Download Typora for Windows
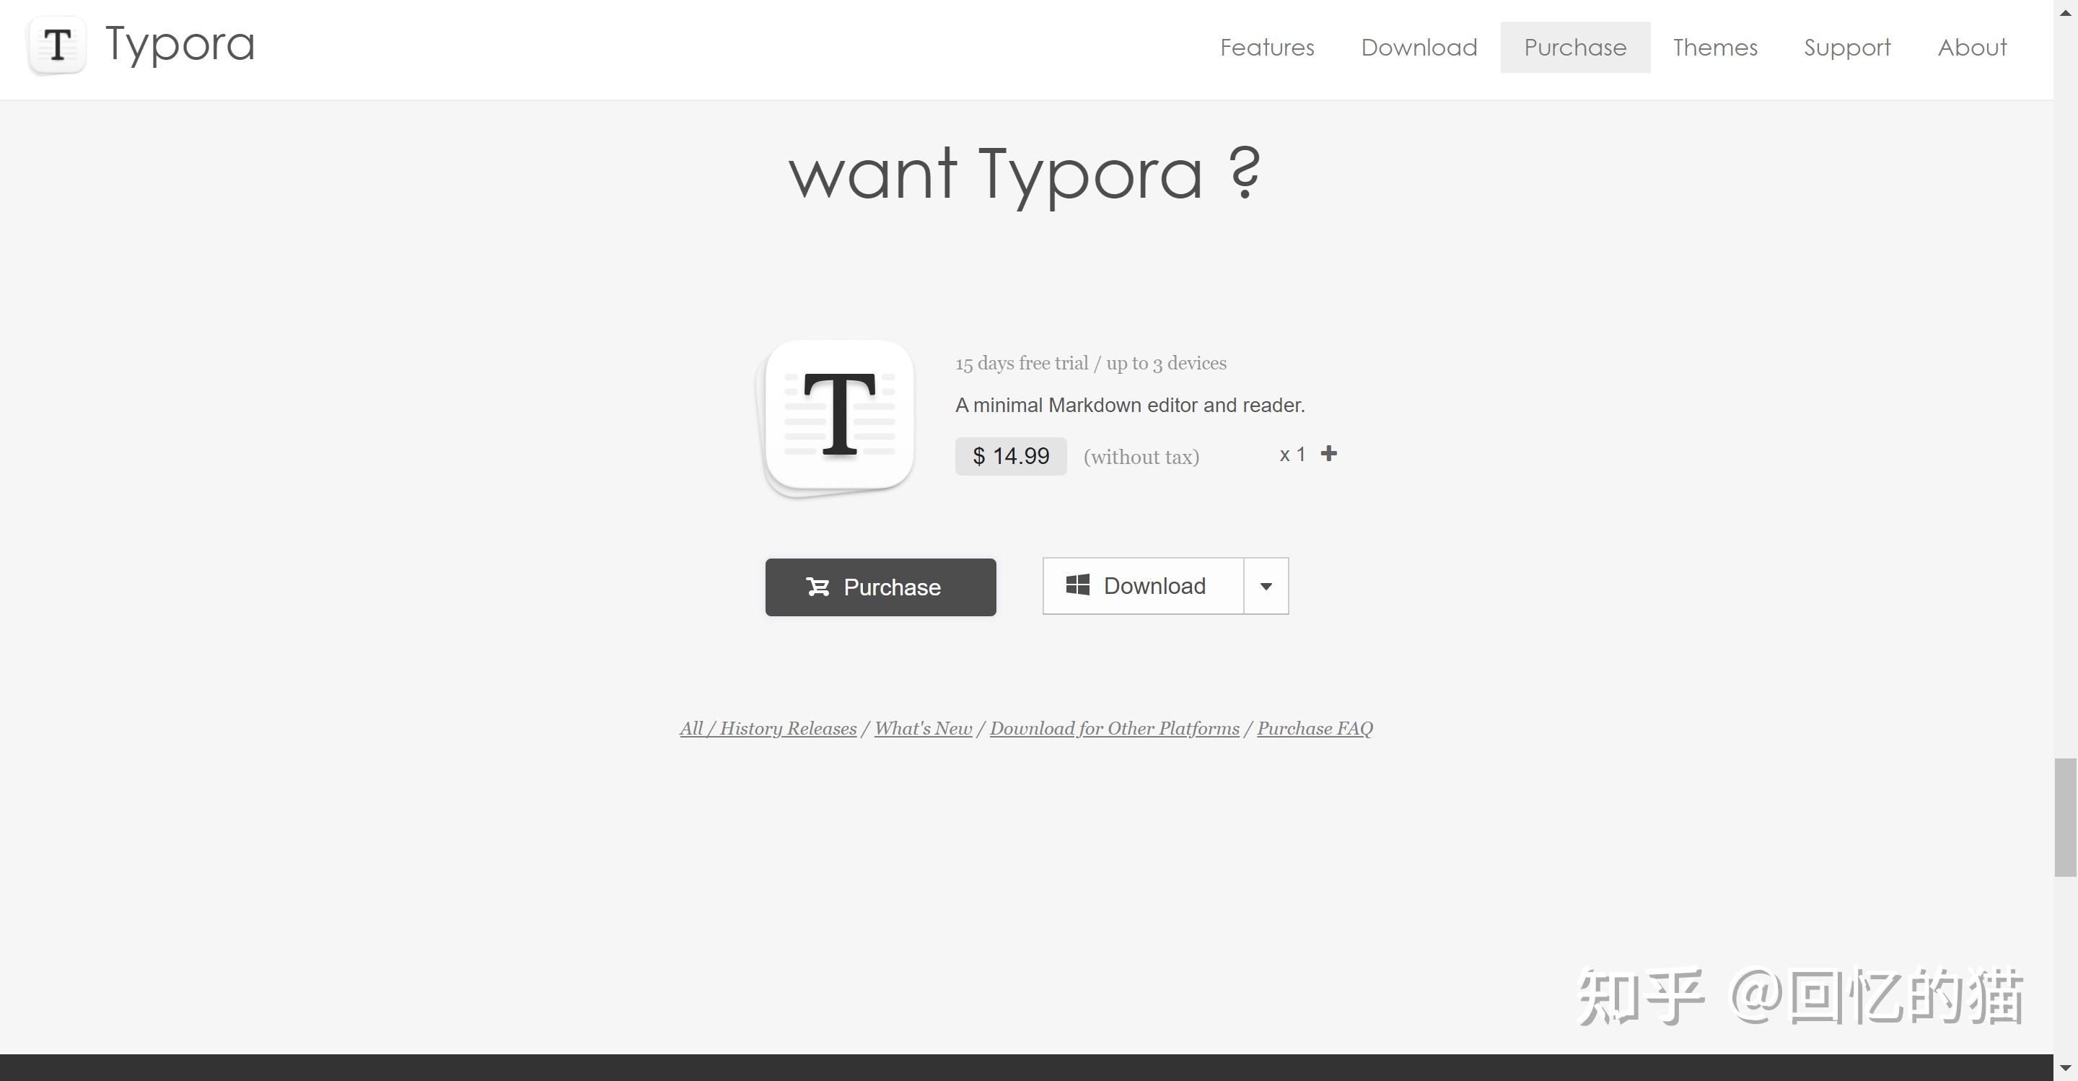Image resolution: width=2078 pixels, height=1081 pixels. point(1143,586)
